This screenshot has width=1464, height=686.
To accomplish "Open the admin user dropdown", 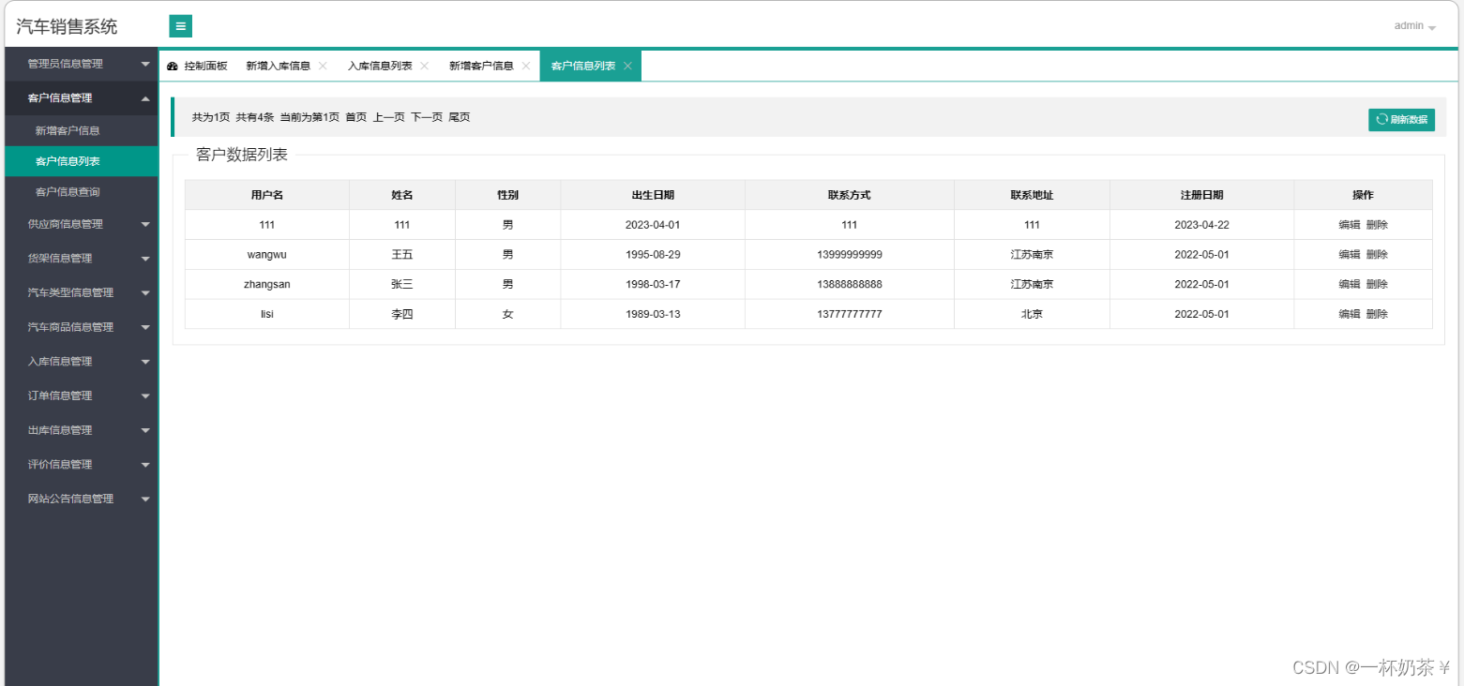I will click(1414, 26).
